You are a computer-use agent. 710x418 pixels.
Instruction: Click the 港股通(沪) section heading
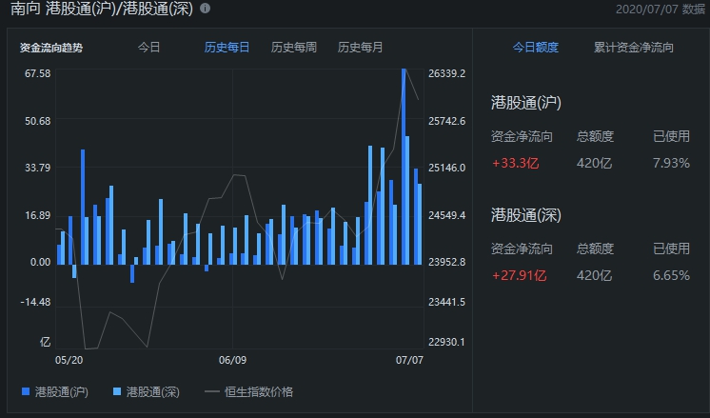[526, 103]
